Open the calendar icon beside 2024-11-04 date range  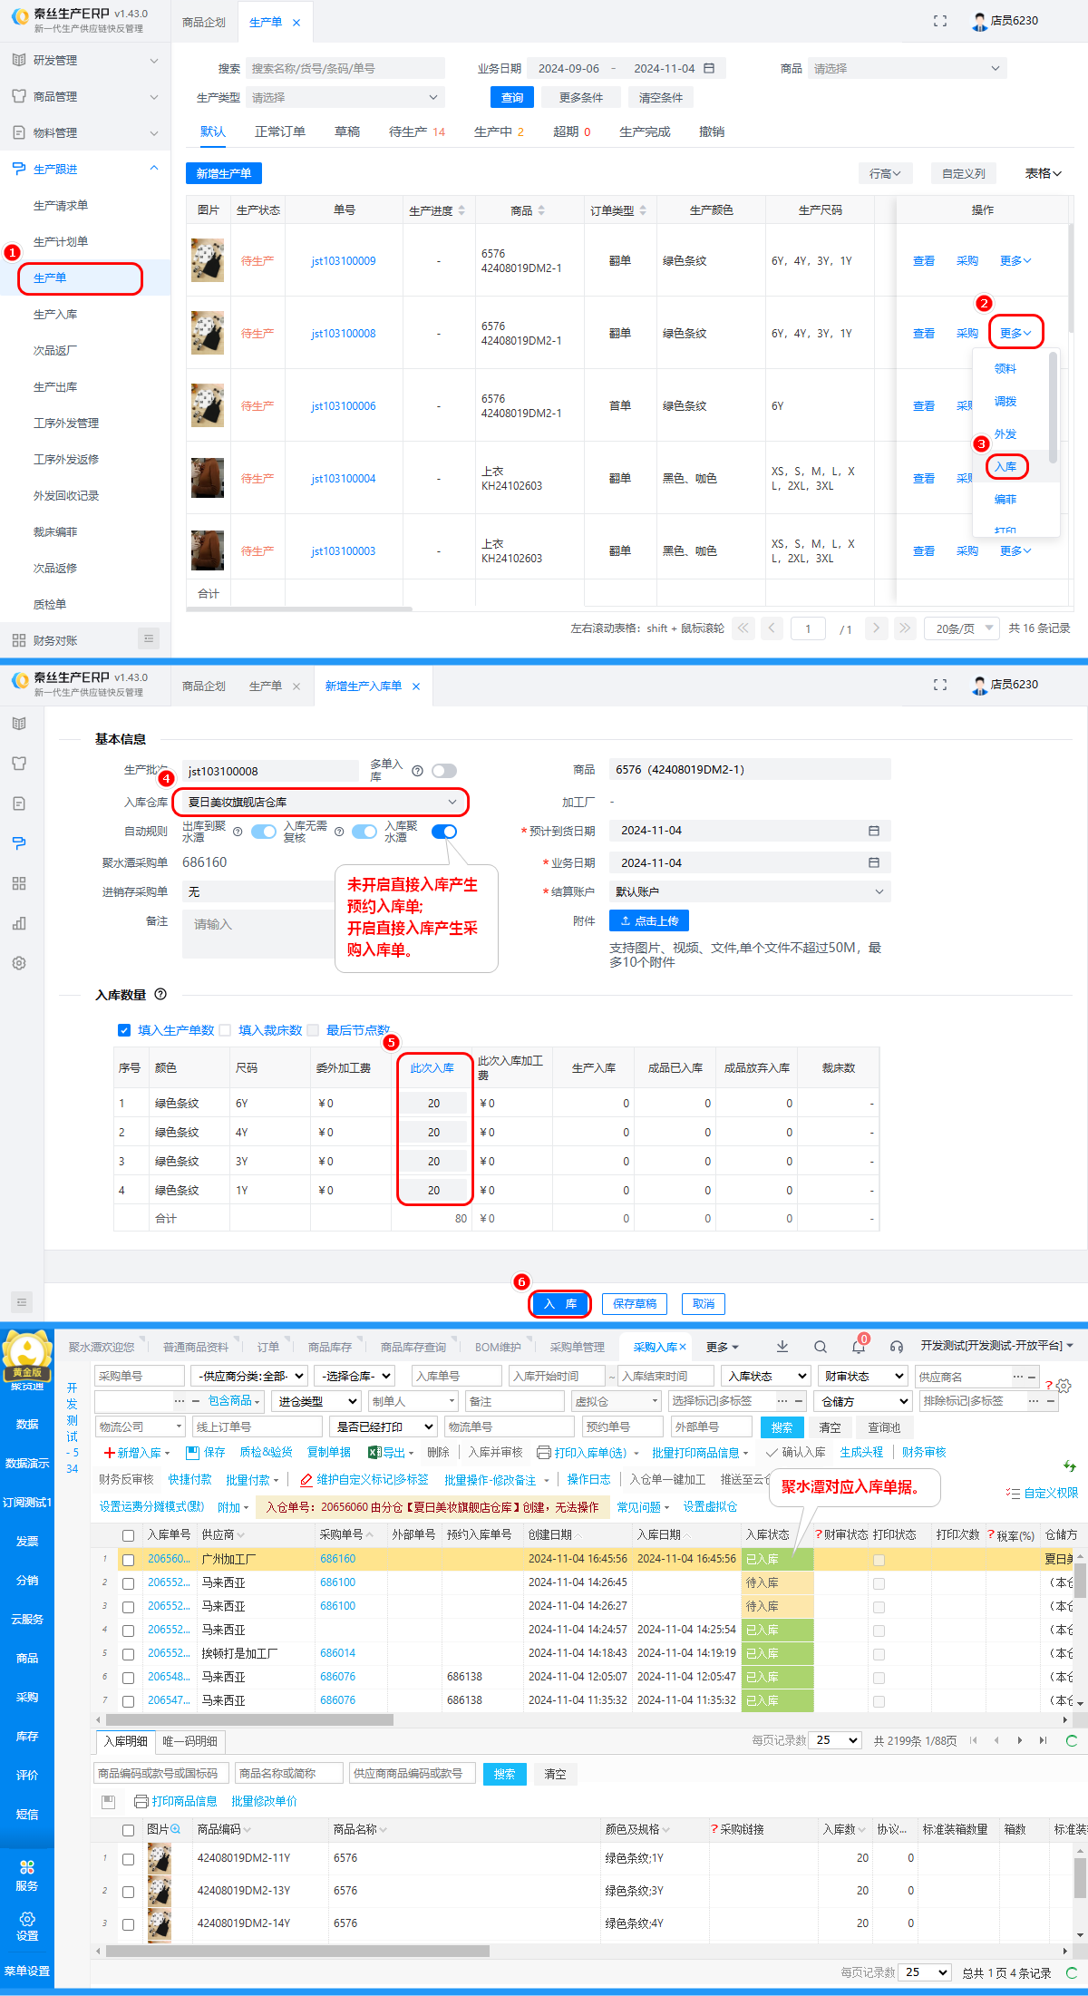click(x=709, y=68)
